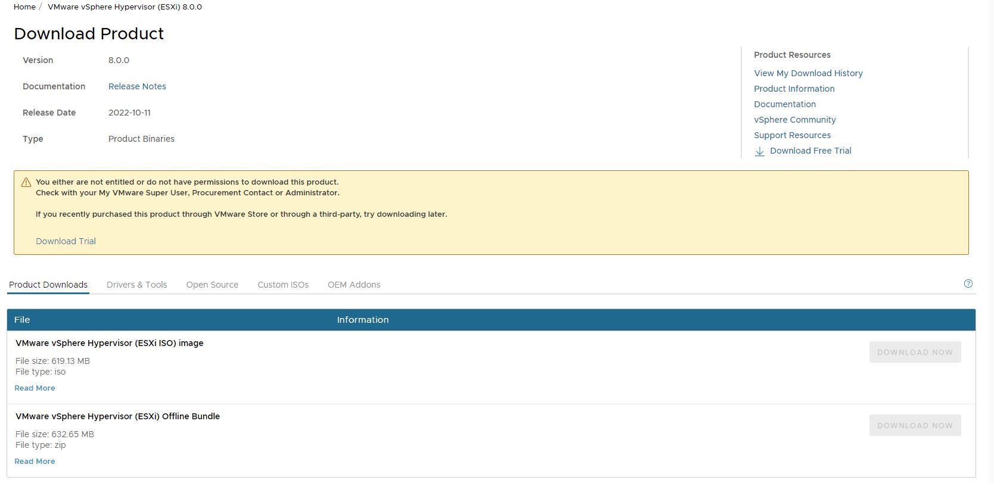Click the Type label in product details
This screenshot has width=994, height=483.
[33, 139]
